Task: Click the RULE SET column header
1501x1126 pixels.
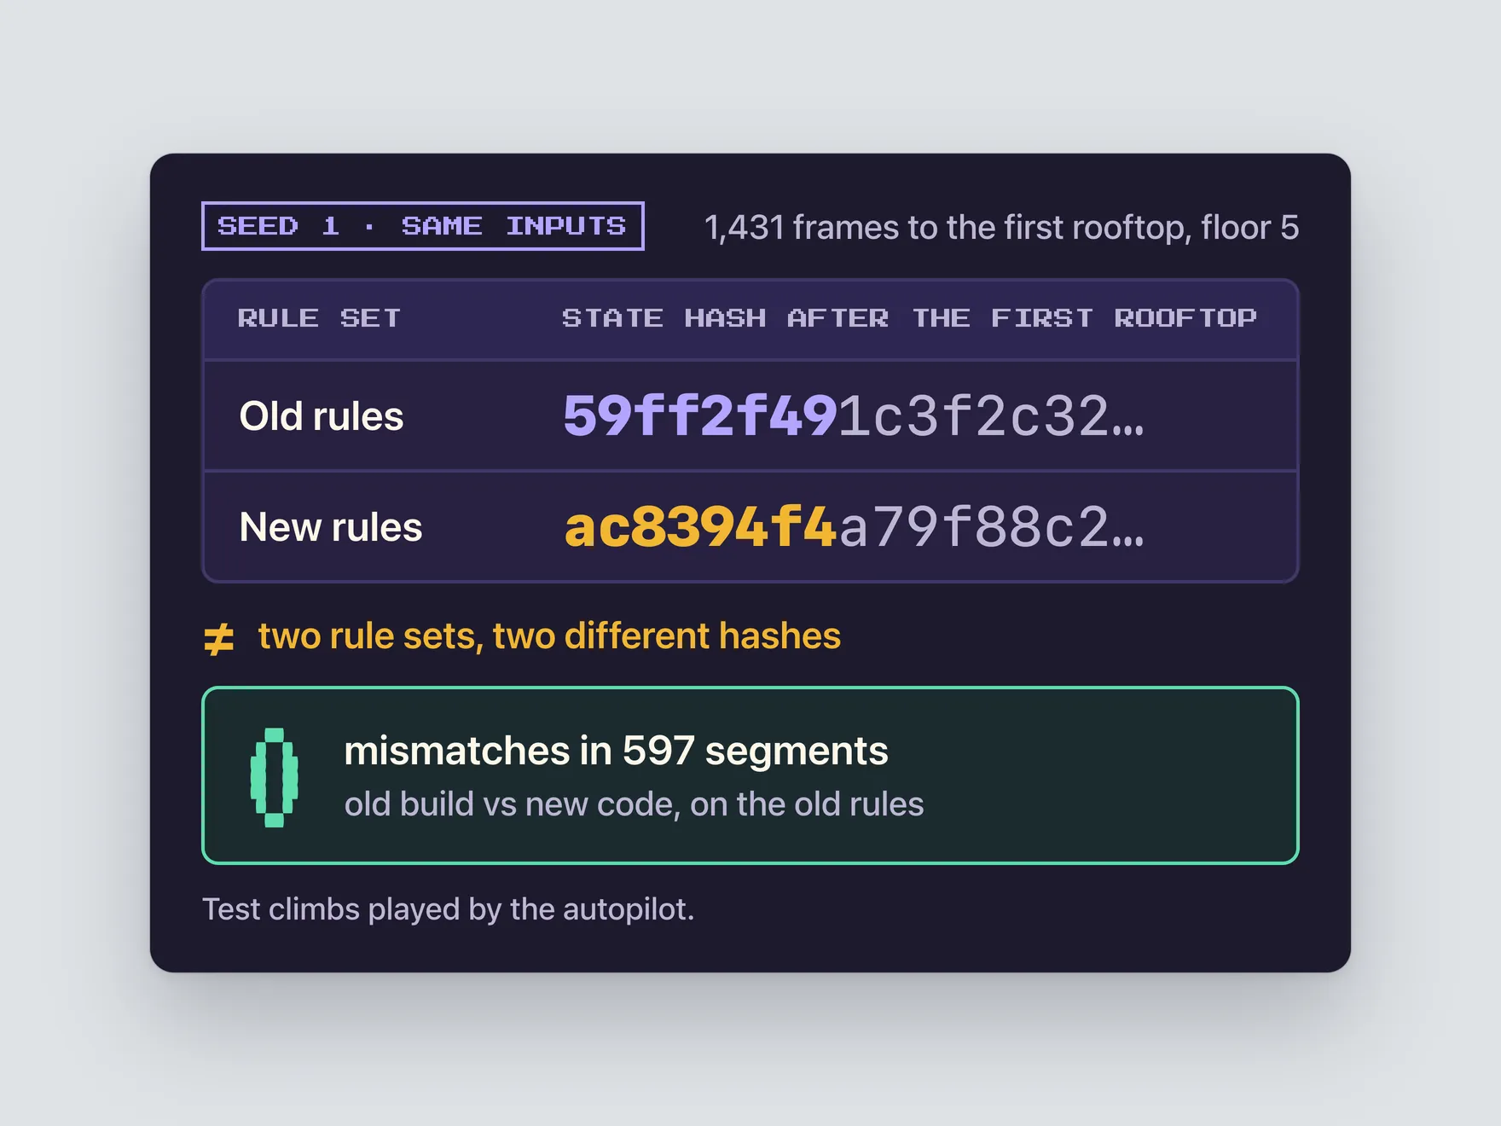Action: pyautogui.click(x=319, y=318)
